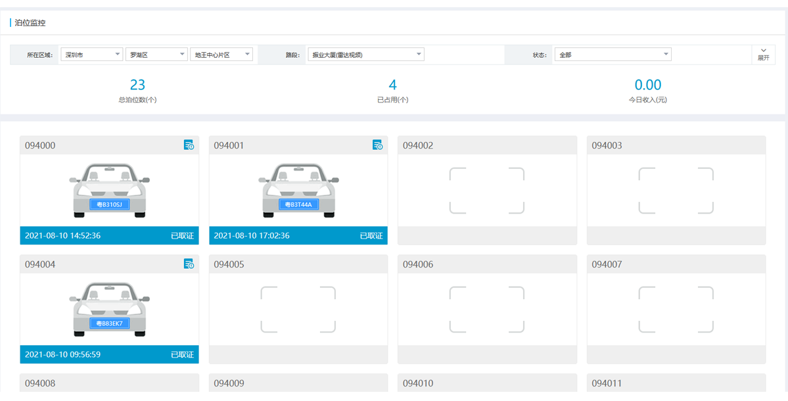This screenshot has width=788, height=401.
Task: Click the car image with plate 粤B310SJ
Action: tap(110, 191)
